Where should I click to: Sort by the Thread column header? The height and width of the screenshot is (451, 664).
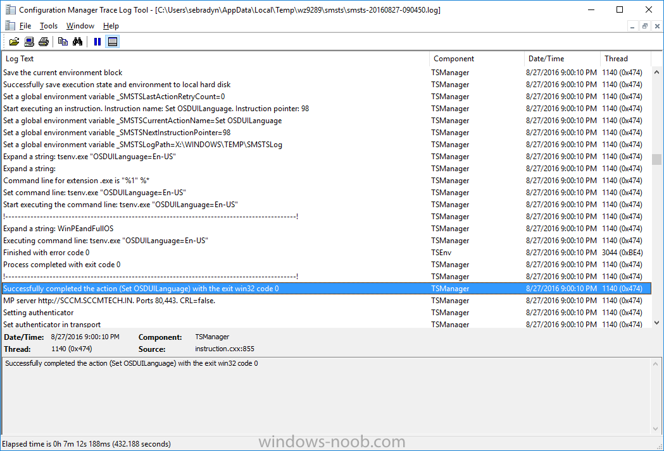coord(625,59)
